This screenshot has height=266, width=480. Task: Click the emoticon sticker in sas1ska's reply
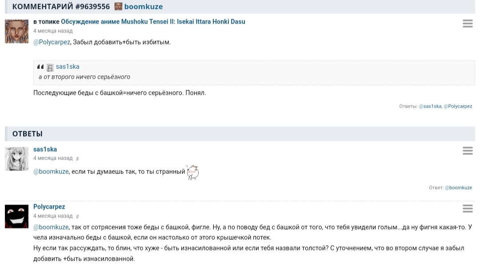(x=193, y=172)
